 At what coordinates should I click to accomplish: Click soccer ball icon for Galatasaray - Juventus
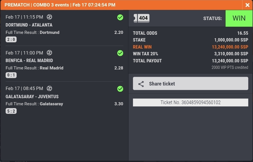49,88
